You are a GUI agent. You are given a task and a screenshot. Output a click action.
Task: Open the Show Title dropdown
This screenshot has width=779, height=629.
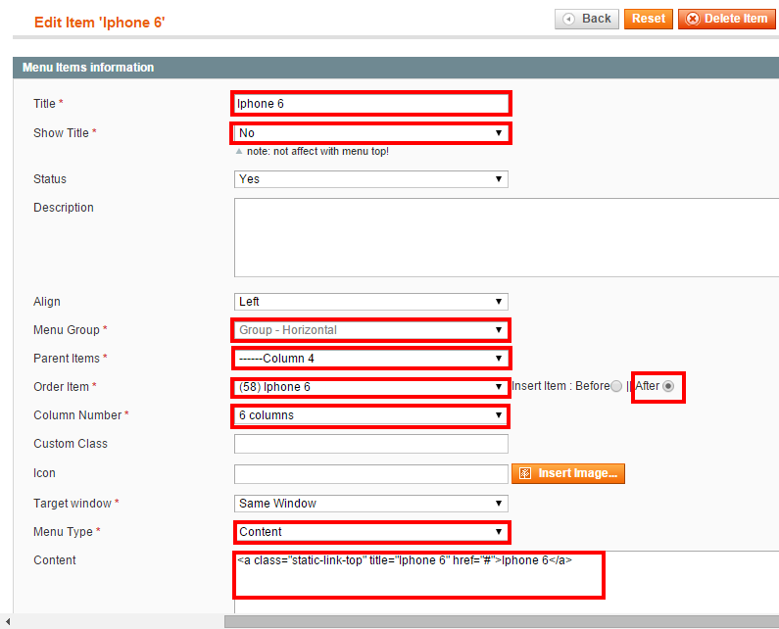click(x=371, y=133)
